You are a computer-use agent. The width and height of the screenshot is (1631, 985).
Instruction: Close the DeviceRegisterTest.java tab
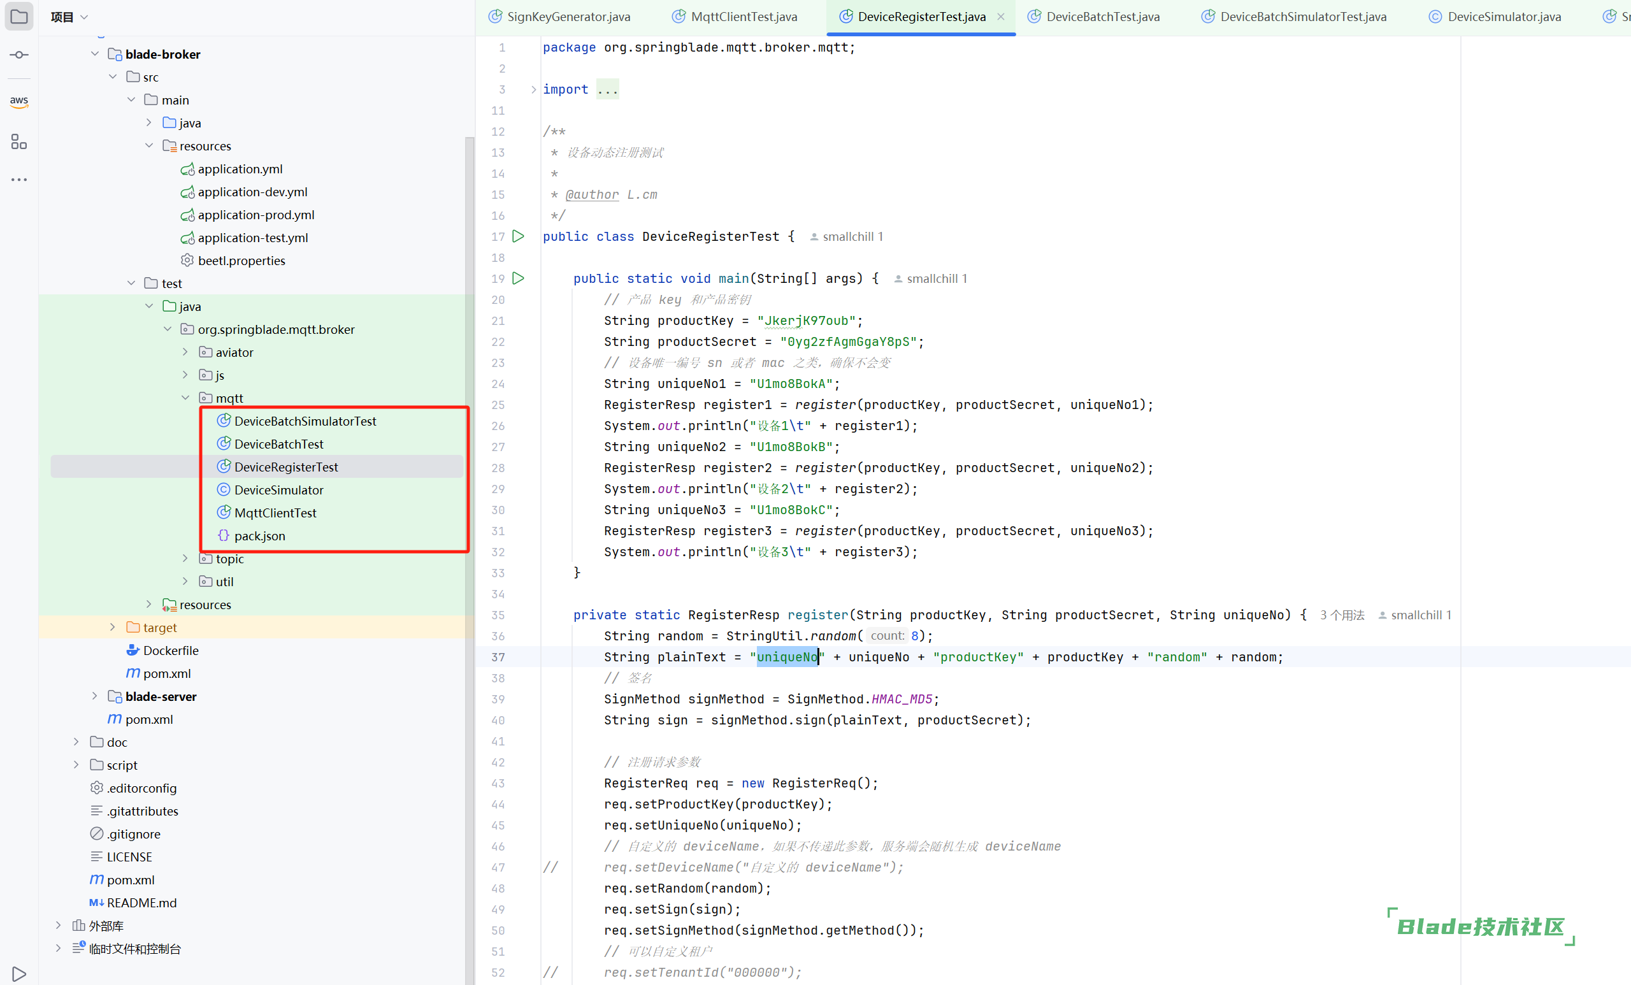[x=1001, y=17]
